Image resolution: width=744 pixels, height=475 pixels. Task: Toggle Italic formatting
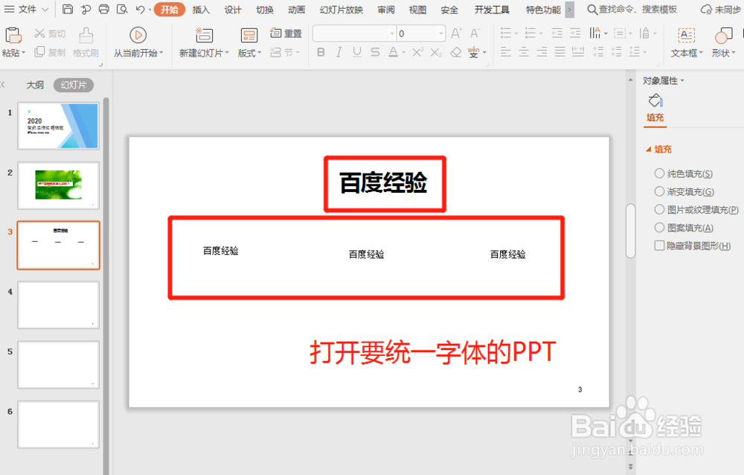coord(339,52)
